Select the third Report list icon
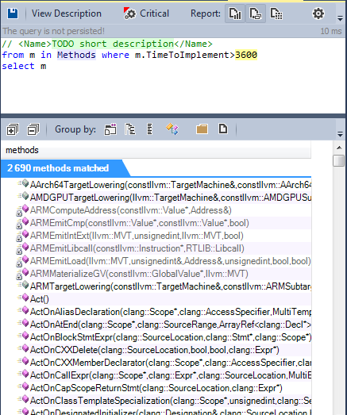Image resolution: width=347 pixels, height=415 pixels. (x=276, y=13)
